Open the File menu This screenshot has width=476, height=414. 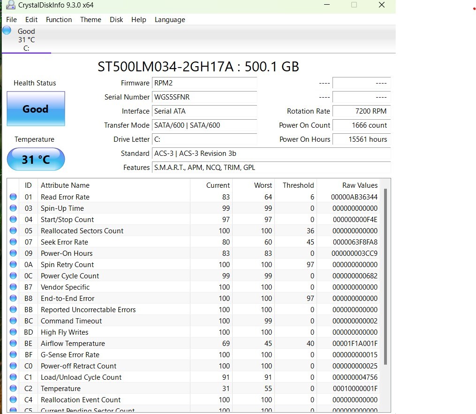11,20
